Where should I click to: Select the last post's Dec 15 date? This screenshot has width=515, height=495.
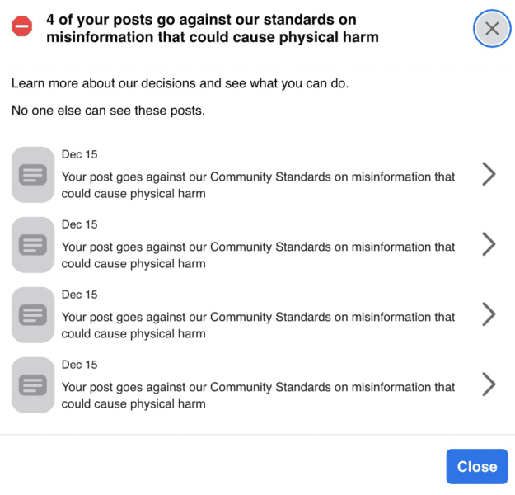[x=79, y=365]
